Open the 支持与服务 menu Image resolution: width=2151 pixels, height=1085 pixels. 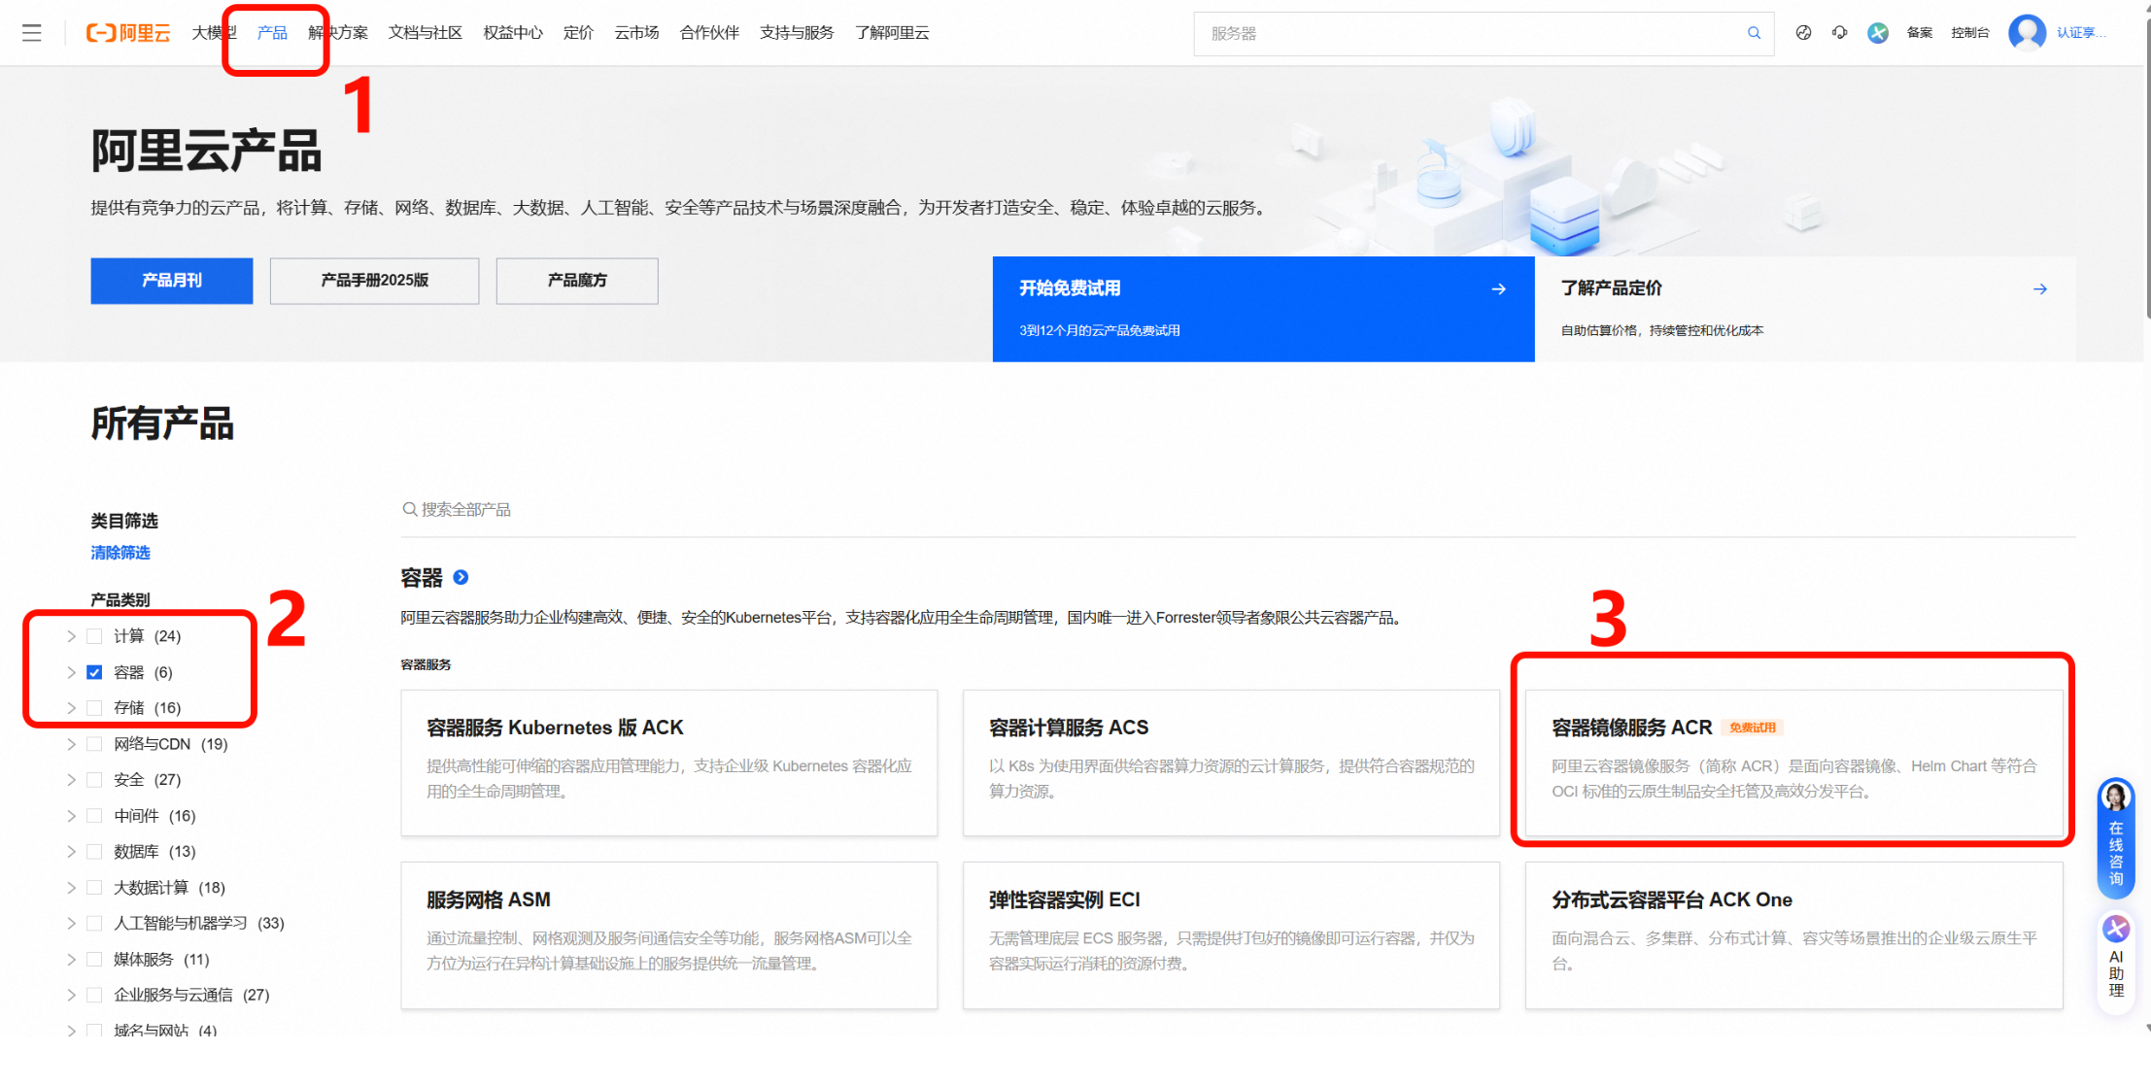pos(797,33)
